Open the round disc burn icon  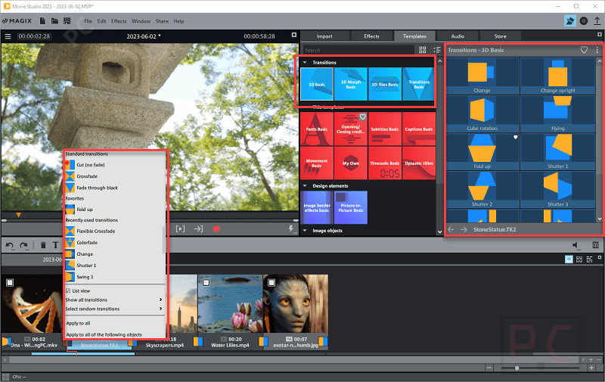pyautogui.click(x=584, y=21)
